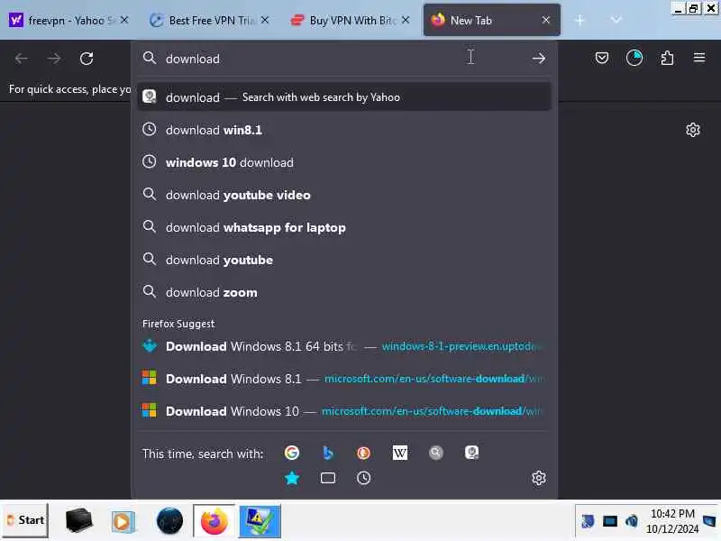Viewport: 721px width, 541px height.
Task: Open Save to Pocket
Action: coord(602,58)
